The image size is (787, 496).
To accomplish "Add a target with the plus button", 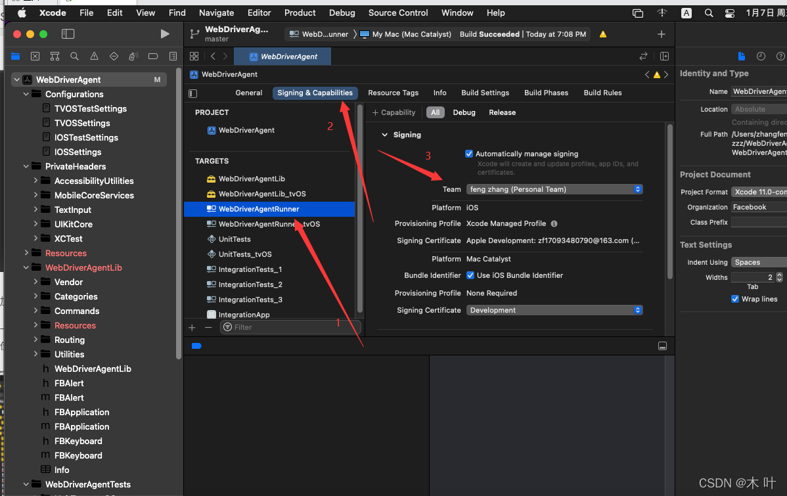I will 192,327.
